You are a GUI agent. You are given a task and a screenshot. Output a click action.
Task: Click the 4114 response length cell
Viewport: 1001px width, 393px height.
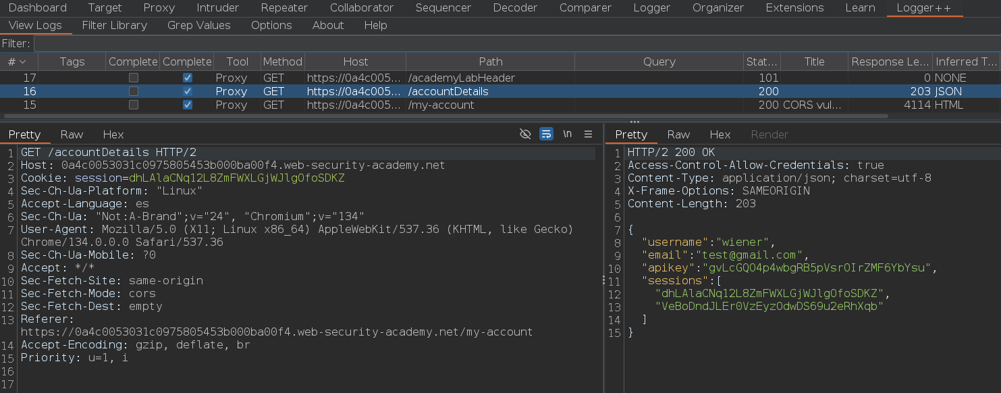pyautogui.click(x=890, y=105)
